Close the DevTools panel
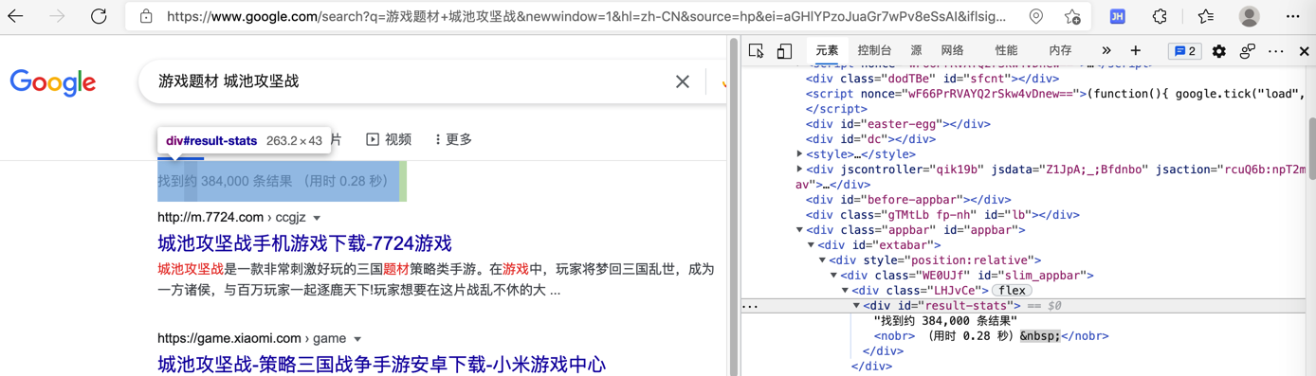 pyautogui.click(x=1305, y=51)
